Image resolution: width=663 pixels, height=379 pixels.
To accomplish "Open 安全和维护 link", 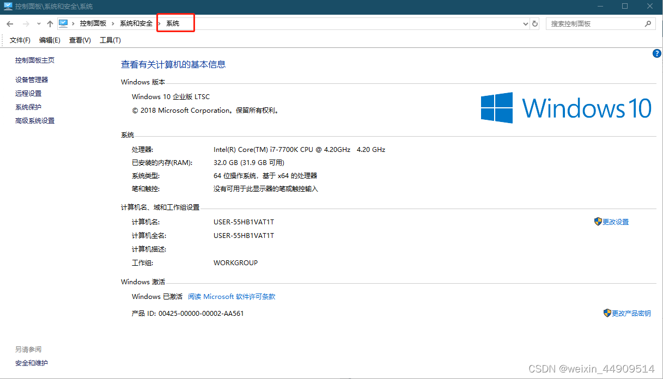I will 32,363.
